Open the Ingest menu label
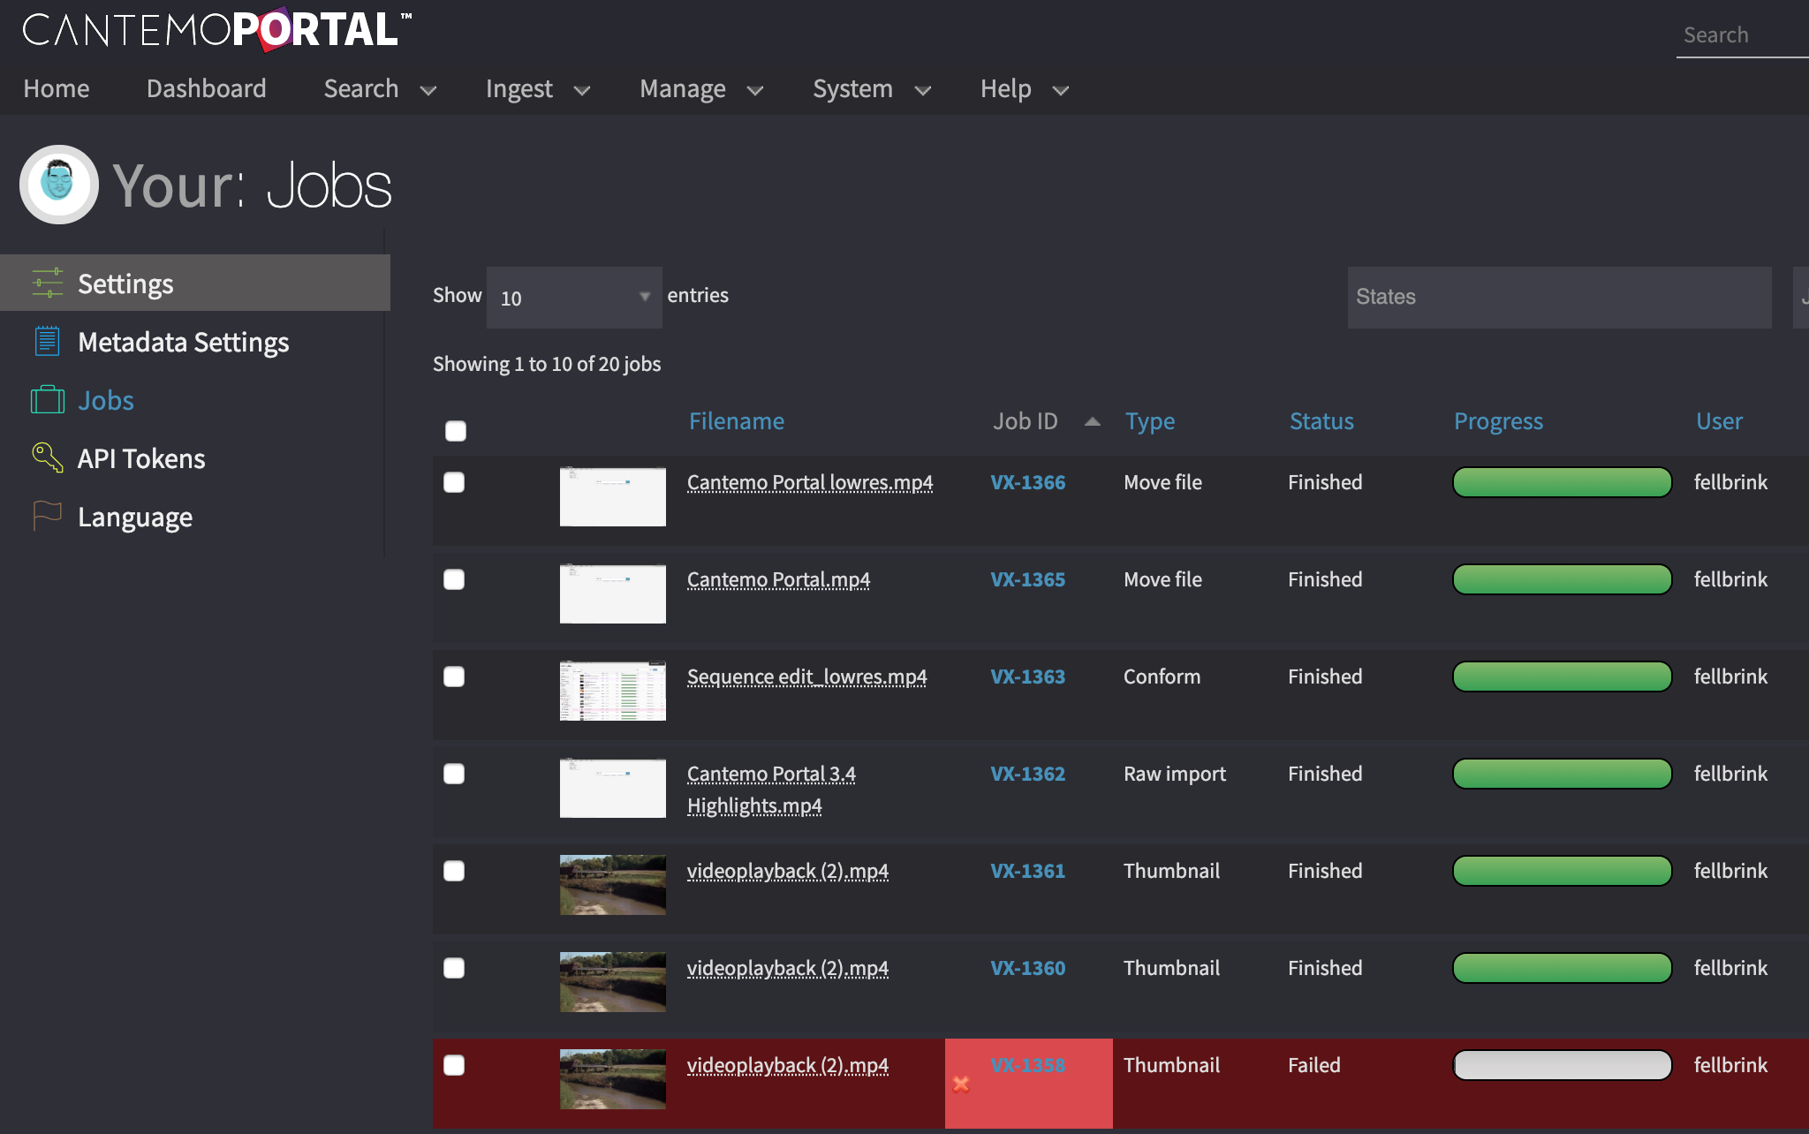This screenshot has width=1809, height=1134. pos(519,88)
